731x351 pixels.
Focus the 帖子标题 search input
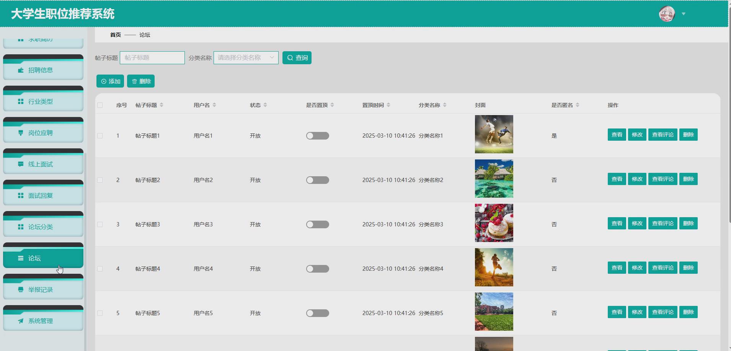[x=152, y=58]
